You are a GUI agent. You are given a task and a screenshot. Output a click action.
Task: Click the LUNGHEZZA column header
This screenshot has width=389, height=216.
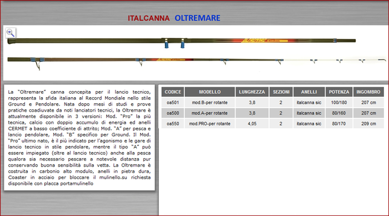click(252, 92)
